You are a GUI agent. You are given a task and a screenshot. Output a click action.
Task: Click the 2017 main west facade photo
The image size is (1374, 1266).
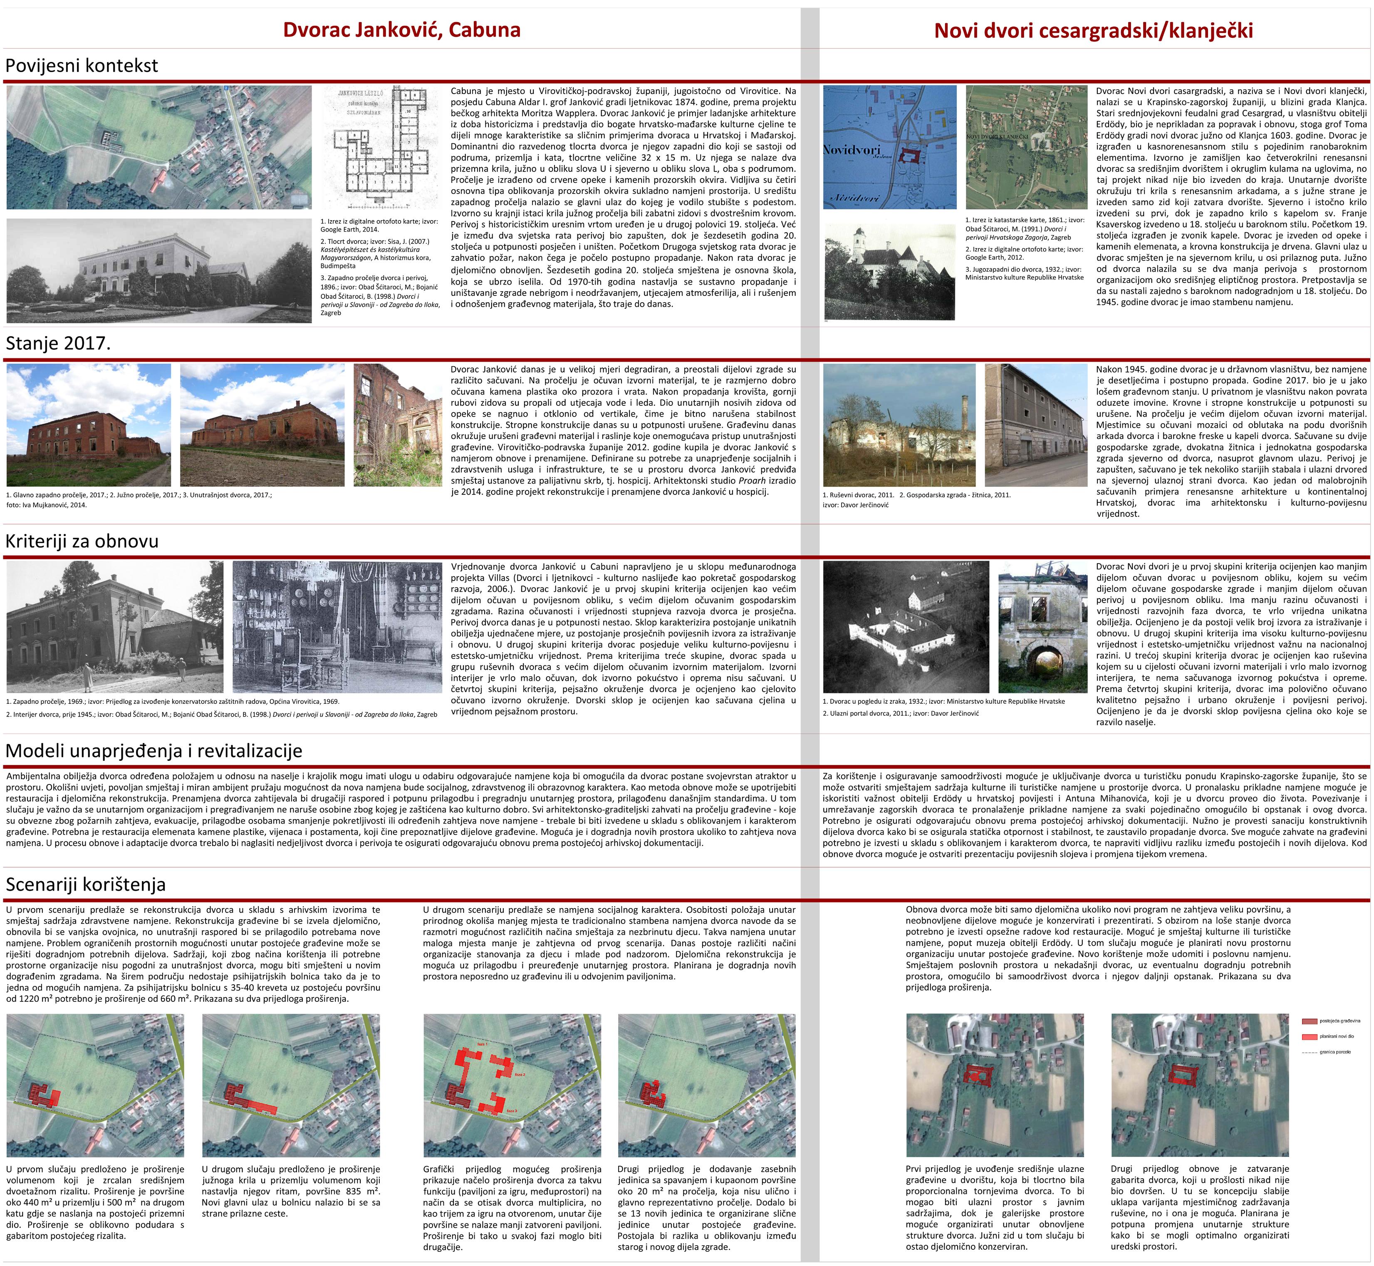pyautogui.click(x=89, y=425)
